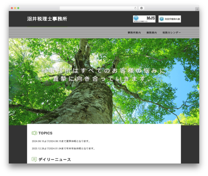Click the round icon beside the address bar

click(x=141, y=8)
